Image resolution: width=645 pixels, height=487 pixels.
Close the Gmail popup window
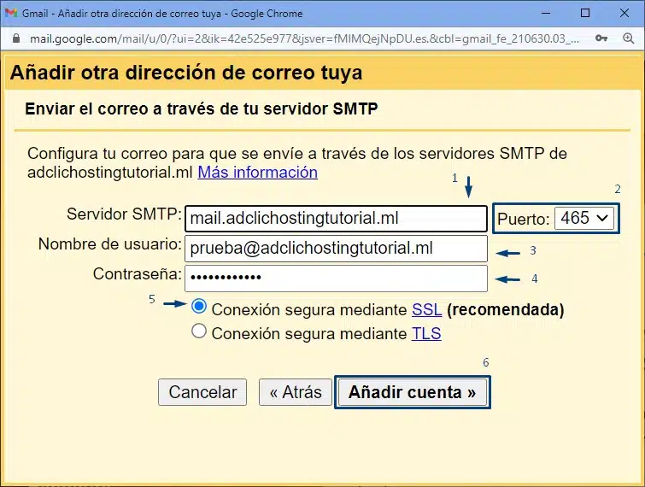click(624, 14)
